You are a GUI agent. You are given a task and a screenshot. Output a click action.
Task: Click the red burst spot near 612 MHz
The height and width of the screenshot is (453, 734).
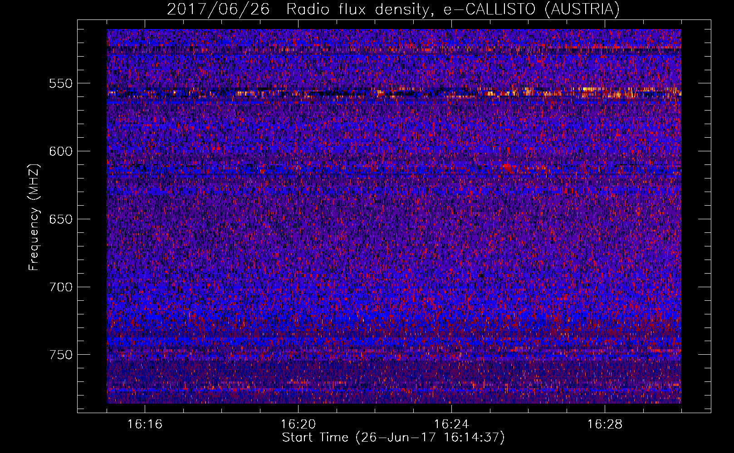(x=509, y=168)
